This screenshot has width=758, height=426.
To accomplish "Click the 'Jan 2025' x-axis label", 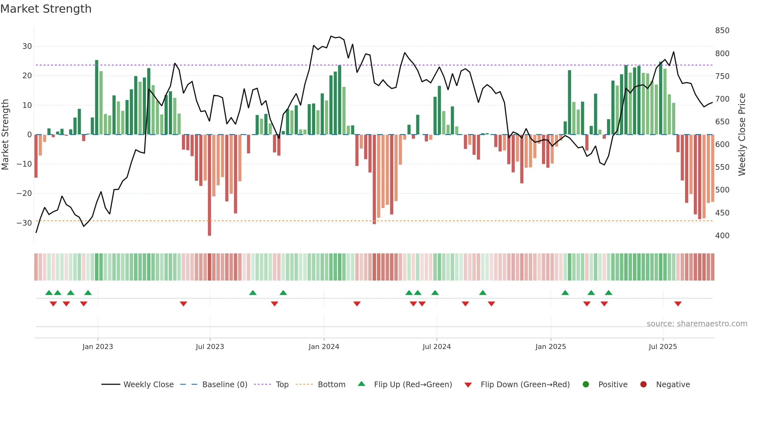I will (550, 347).
